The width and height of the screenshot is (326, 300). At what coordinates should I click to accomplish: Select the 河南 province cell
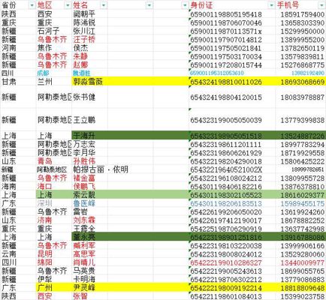[x=18, y=48]
